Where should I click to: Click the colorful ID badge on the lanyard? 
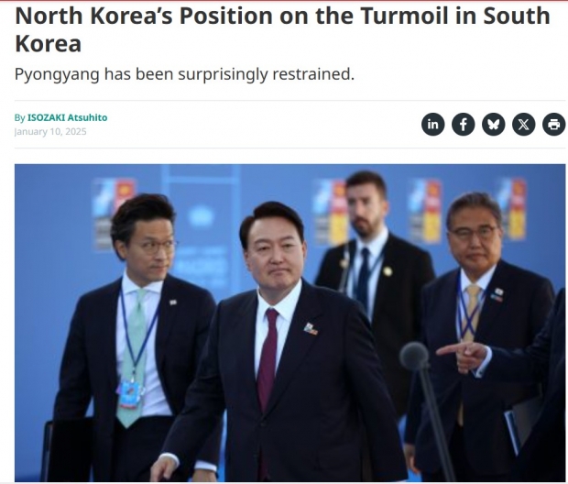click(129, 394)
